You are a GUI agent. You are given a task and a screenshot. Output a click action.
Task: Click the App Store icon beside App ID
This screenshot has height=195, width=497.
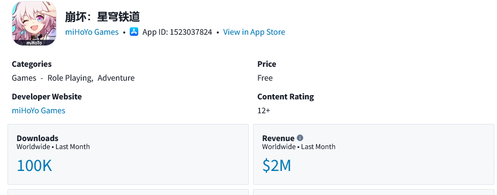coord(134,32)
